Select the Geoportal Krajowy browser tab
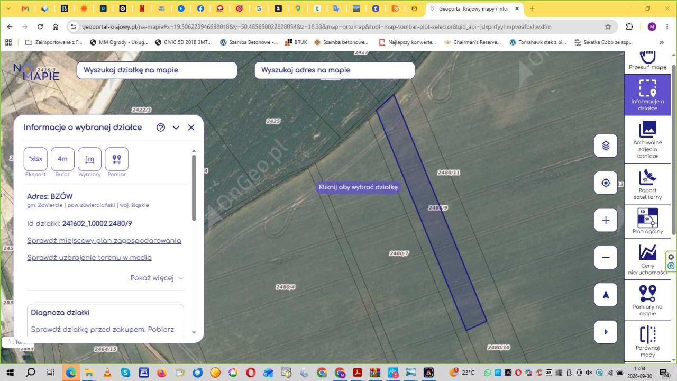The width and height of the screenshot is (677, 381). pyautogui.click(x=474, y=8)
